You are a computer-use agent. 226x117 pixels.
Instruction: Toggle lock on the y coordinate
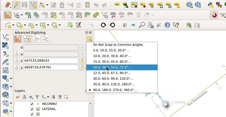(82, 67)
